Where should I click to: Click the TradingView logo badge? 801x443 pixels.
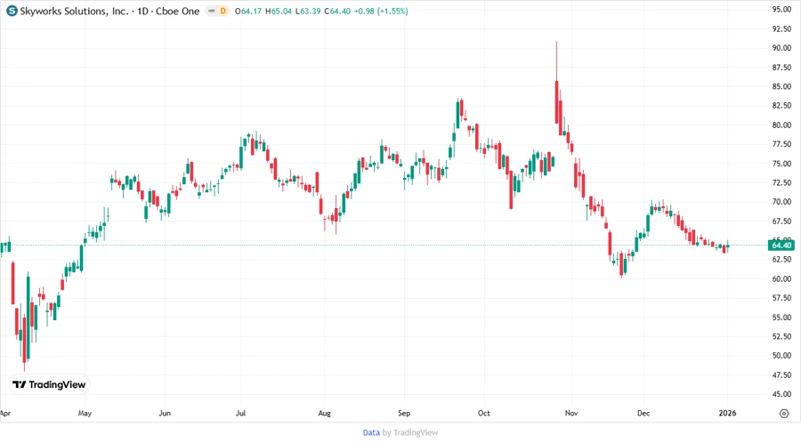click(49, 385)
